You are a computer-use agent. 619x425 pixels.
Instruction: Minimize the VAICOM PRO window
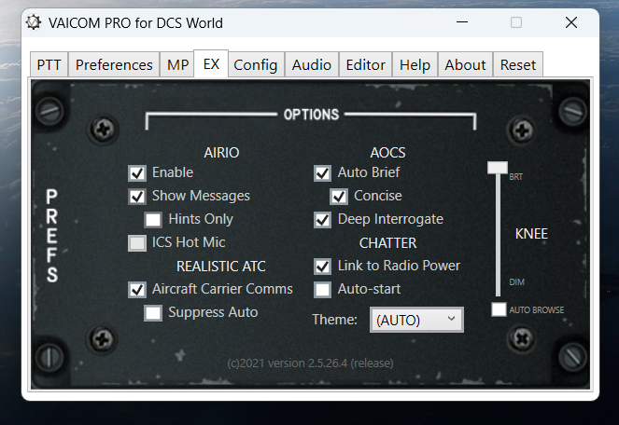coord(462,22)
